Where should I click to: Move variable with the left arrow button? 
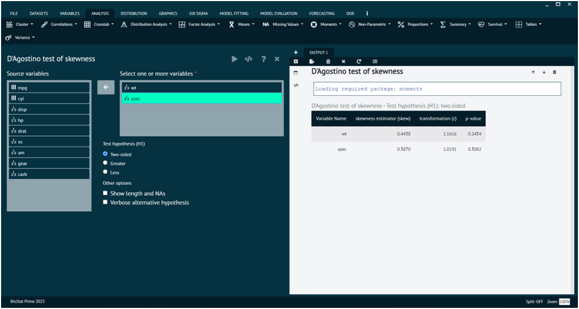(x=106, y=88)
